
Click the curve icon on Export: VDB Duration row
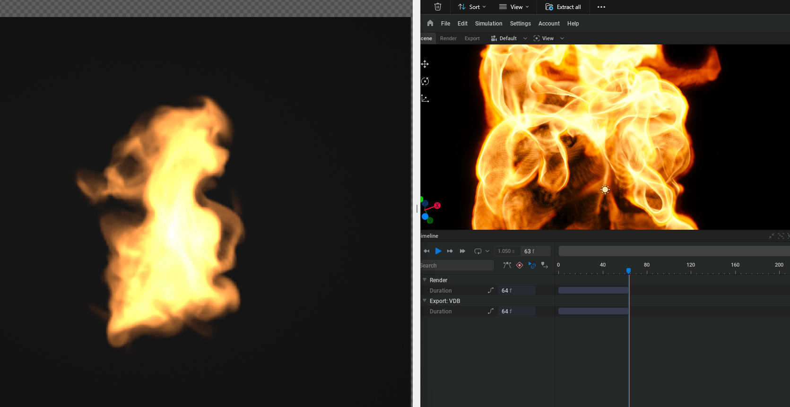[x=491, y=311]
